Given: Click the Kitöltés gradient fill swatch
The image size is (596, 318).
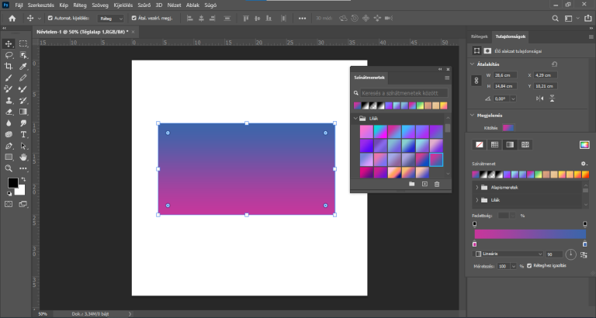Looking at the screenshot, I should coord(508,128).
